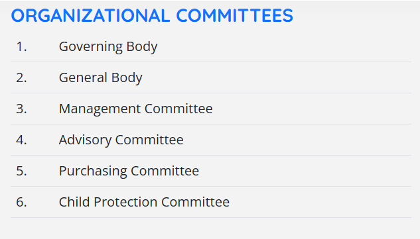Click the word Purchasing in row five
The height and width of the screenshot is (239, 420).
click(x=93, y=171)
